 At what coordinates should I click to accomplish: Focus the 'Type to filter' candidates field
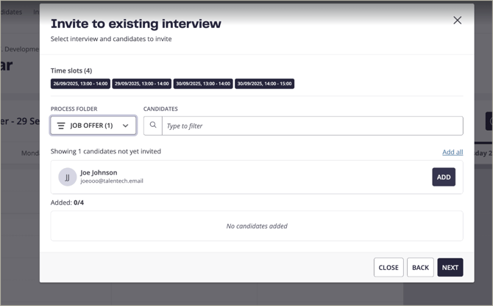tap(312, 125)
